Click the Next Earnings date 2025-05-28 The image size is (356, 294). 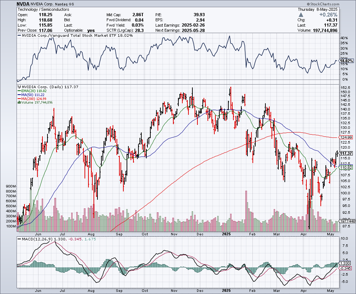click(193, 31)
